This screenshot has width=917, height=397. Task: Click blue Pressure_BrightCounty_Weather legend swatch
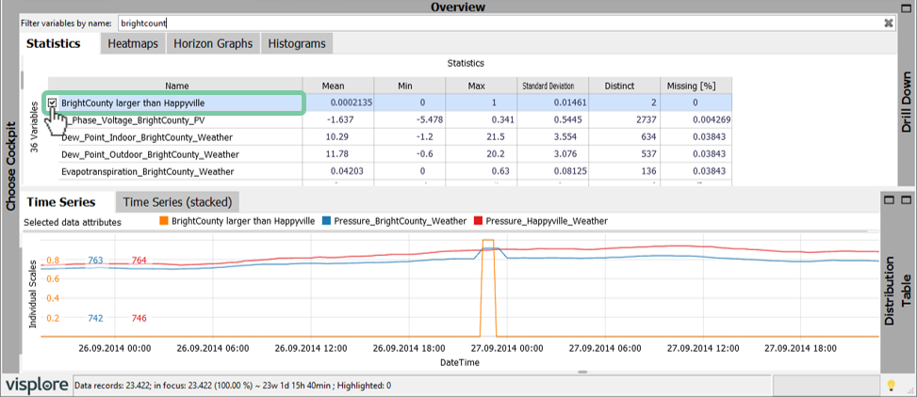[x=325, y=221]
